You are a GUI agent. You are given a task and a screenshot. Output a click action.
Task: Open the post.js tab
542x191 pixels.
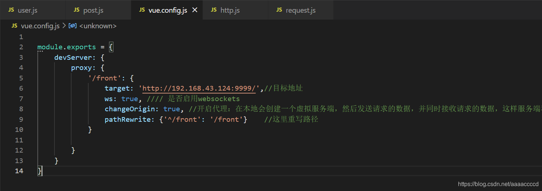(x=99, y=10)
